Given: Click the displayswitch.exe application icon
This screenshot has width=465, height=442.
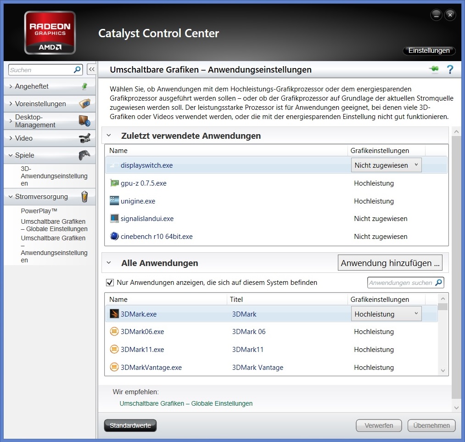Looking at the screenshot, I should pyautogui.click(x=114, y=165).
